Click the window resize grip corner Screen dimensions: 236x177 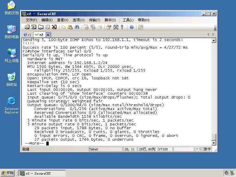pyautogui.click(x=215, y=150)
